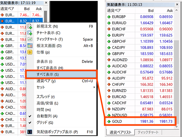Choose Hide All (すべて非表示) entry
Screen dimensions: 182x137
point(50,68)
